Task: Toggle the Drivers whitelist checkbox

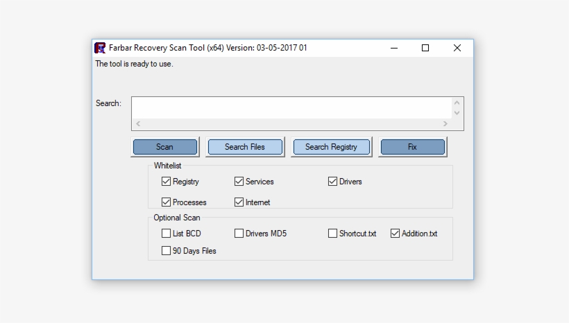Action: point(332,182)
